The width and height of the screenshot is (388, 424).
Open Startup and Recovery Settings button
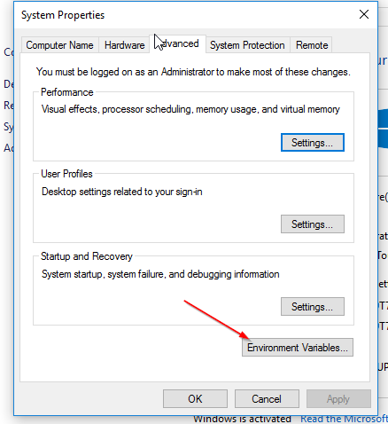313,307
